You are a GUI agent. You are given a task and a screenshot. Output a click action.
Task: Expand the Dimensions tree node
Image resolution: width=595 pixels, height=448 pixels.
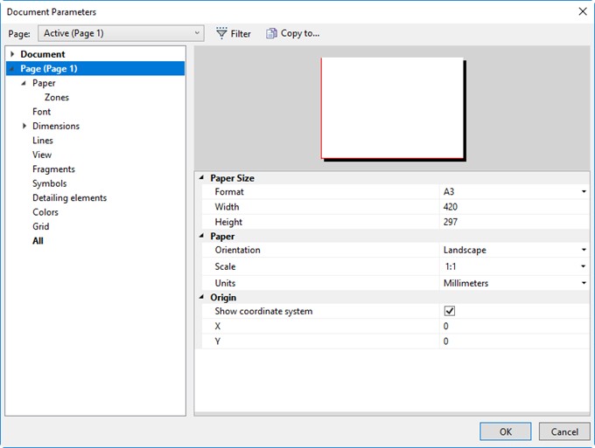click(x=24, y=126)
